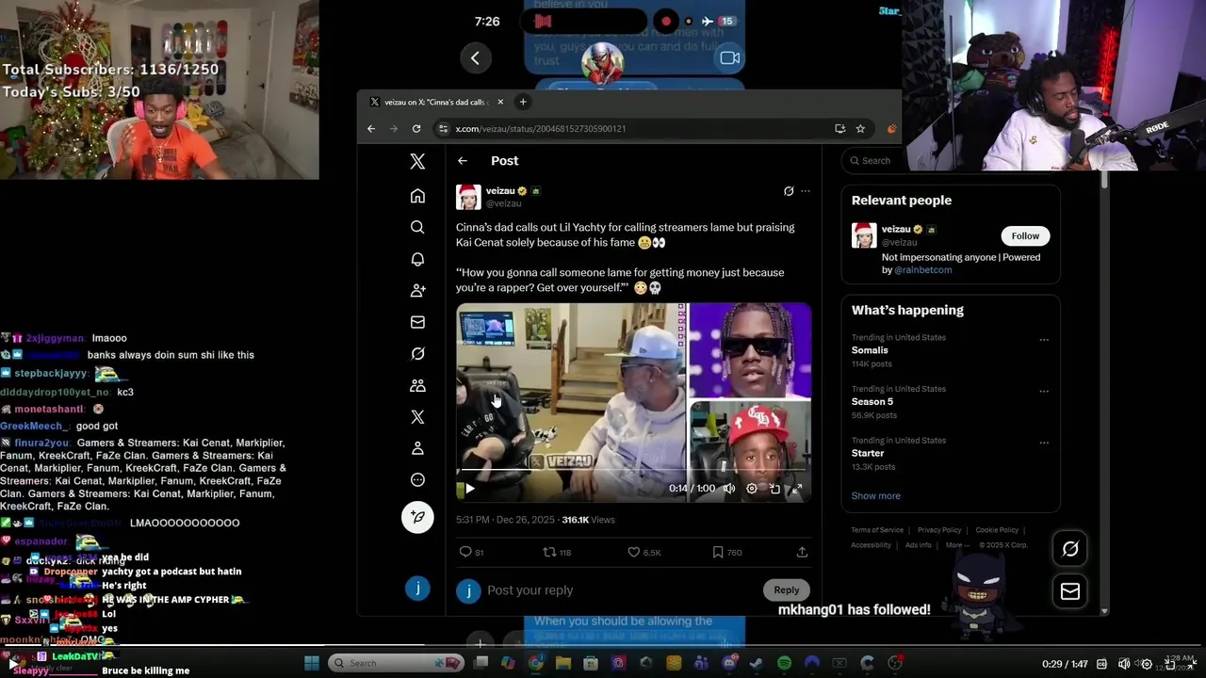
Task: Click Accessibility footer link
Action: point(871,545)
